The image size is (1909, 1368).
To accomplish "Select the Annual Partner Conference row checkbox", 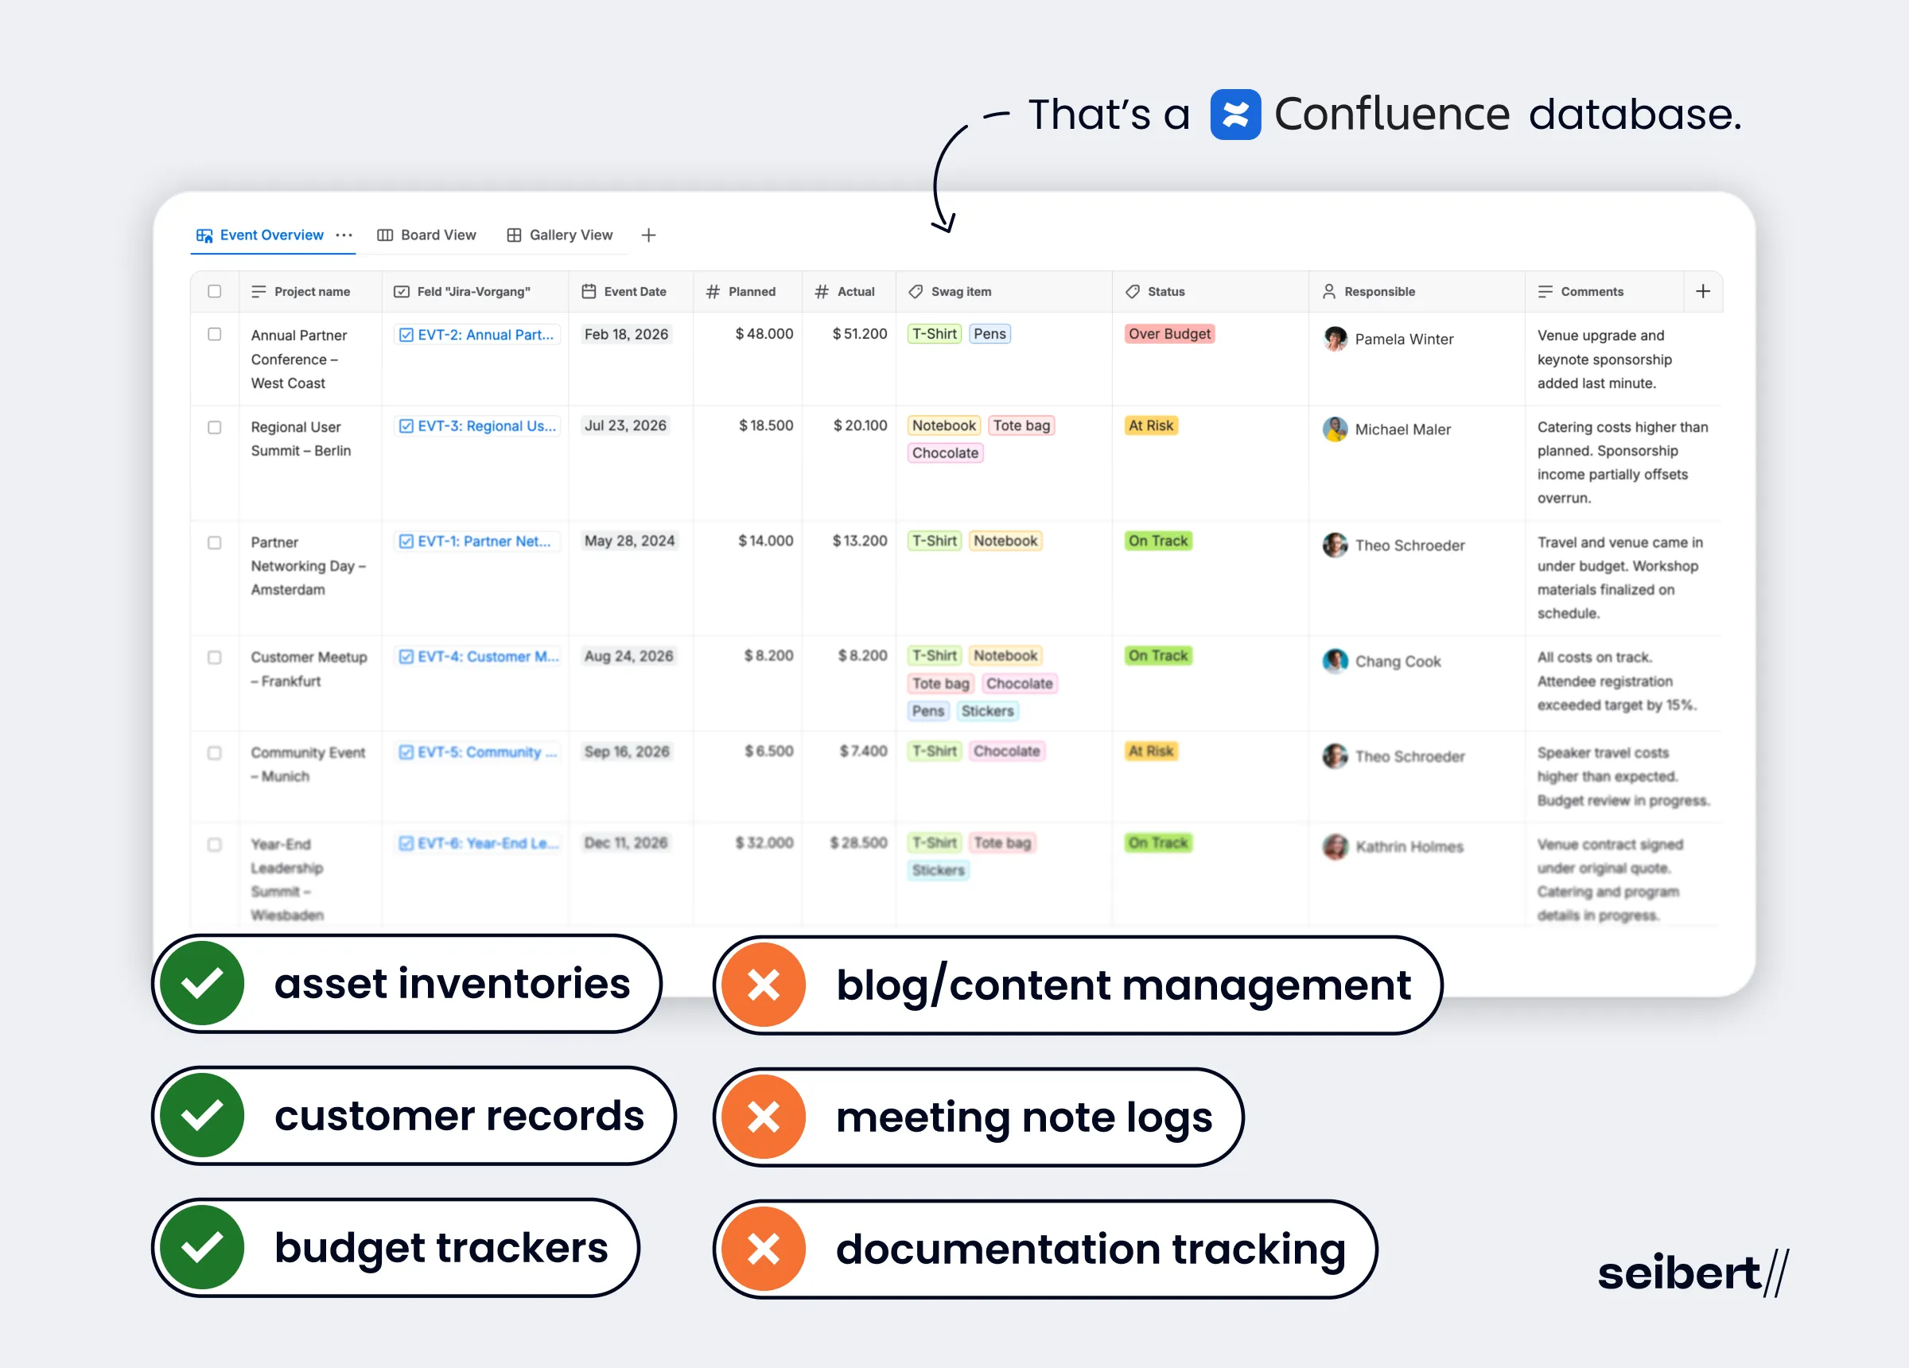I will (215, 334).
